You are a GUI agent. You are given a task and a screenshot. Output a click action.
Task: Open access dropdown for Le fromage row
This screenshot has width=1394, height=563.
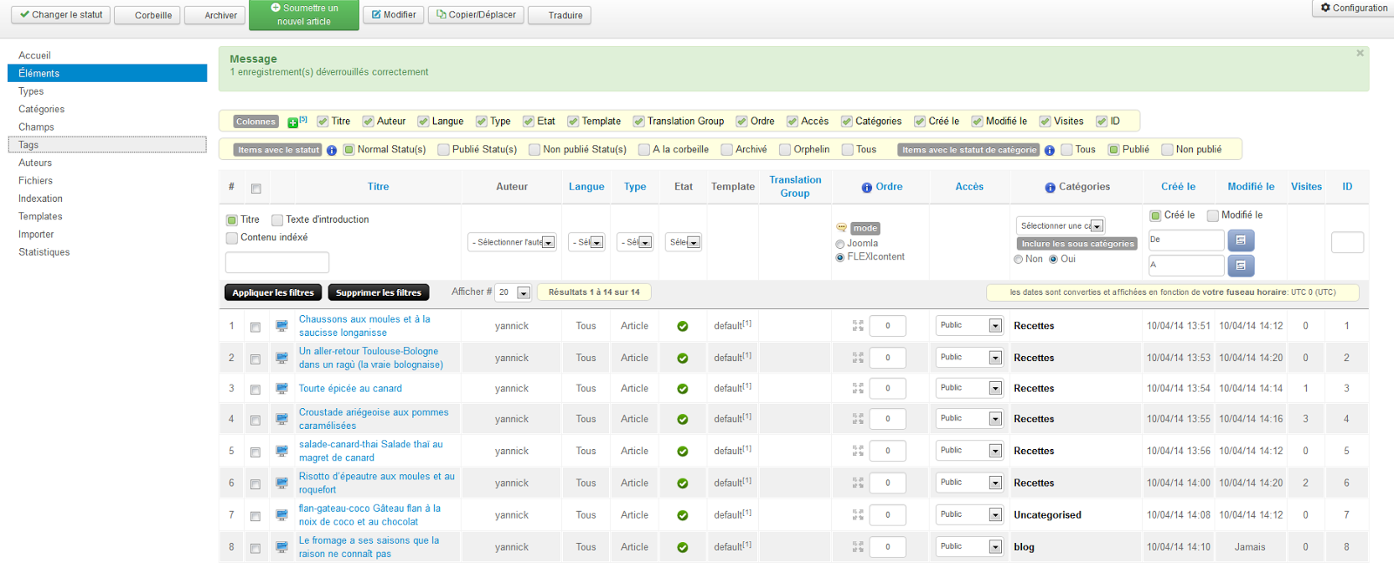pos(970,546)
